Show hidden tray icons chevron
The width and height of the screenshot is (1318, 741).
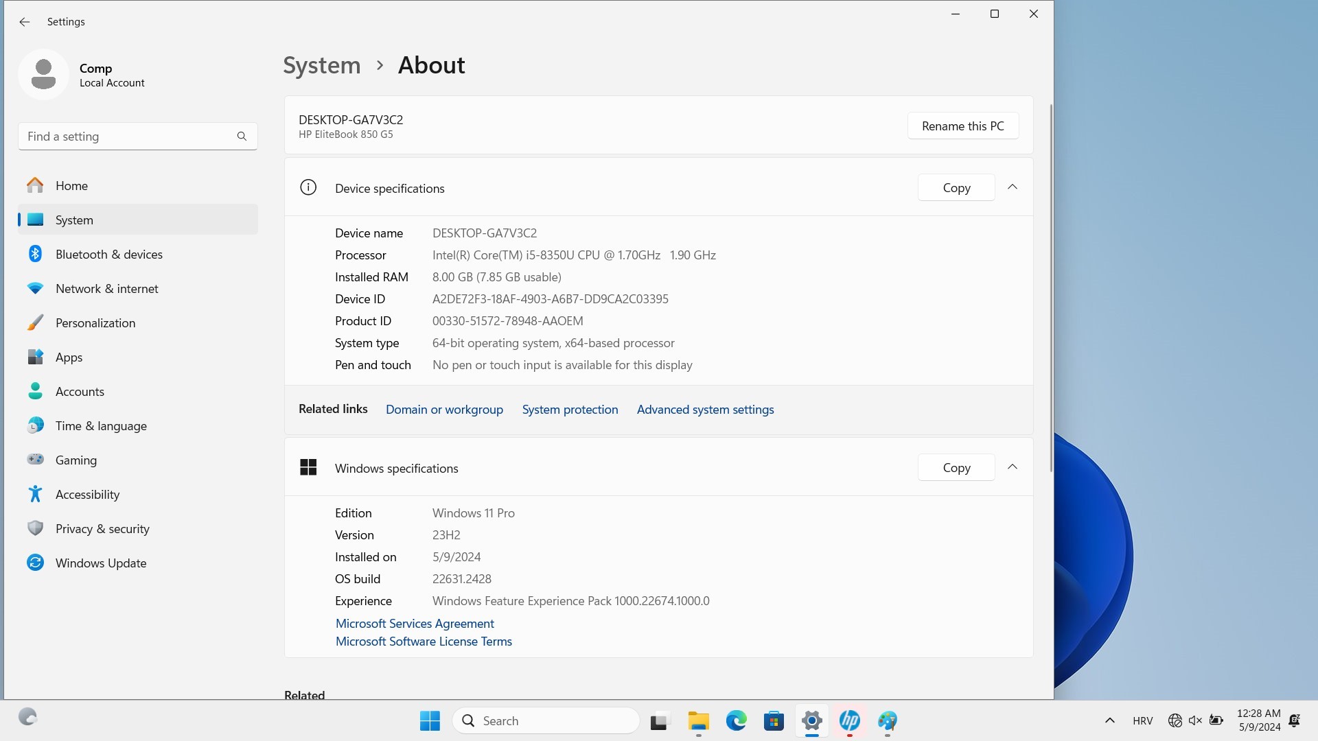click(1109, 720)
